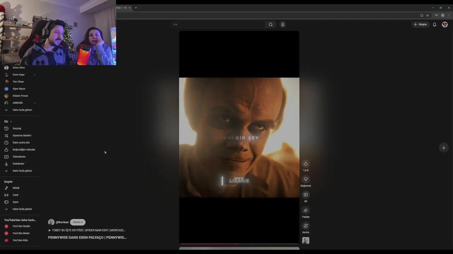This screenshot has width=453, height=254.
Task: Open a new browser tab
Action: tap(136, 8)
